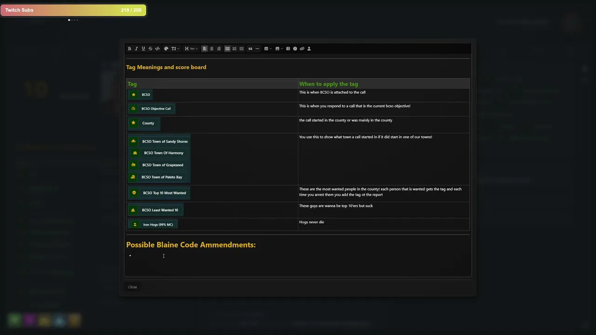Image resolution: width=596 pixels, height=335 pixels.
Task: Open the insert table dropdown
Action: click(x=267, y=48)
